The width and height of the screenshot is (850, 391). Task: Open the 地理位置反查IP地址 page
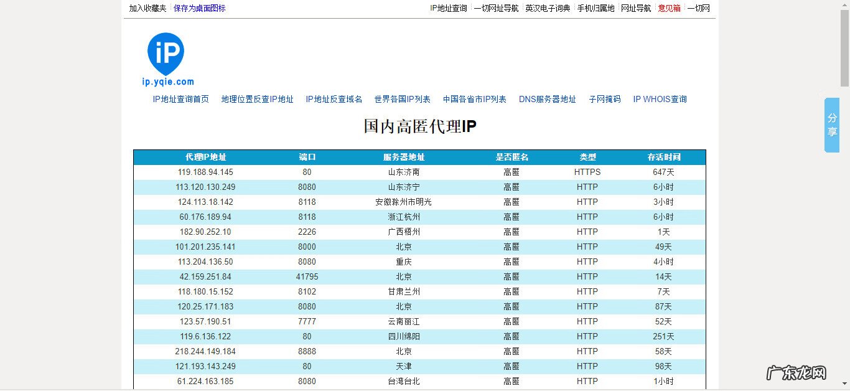pyautogui.click(x=257, y=99)
